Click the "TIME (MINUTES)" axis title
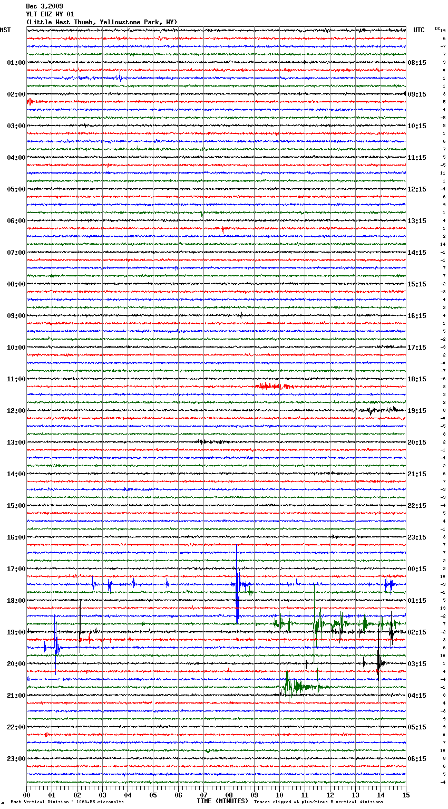The width and height of the screenshot is (448, 809). (222, 801)
